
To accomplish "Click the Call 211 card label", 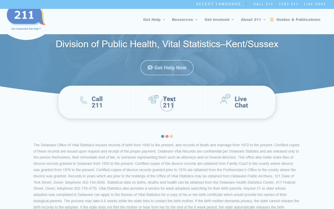I will point(97,102).
